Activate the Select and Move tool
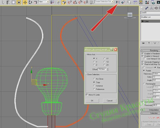Screen dimensions: 160x128 25,2
